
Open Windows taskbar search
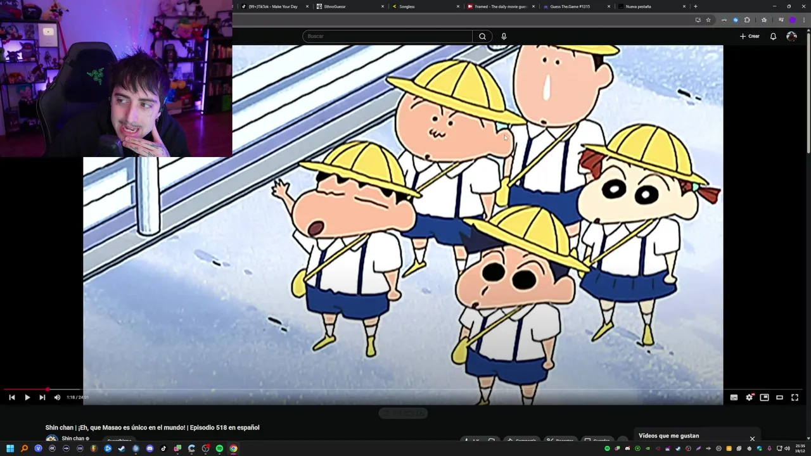(x=24, y=448)
